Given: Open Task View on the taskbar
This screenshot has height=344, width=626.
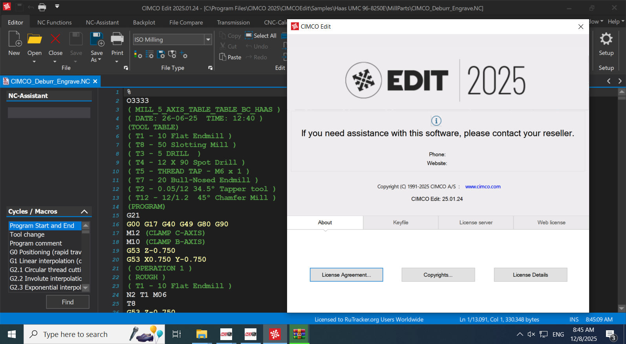Looking at the screenshot, I should (x=177, y=334).
